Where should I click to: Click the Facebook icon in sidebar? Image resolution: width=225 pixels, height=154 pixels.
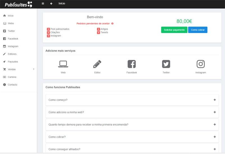tap(4, 39)
